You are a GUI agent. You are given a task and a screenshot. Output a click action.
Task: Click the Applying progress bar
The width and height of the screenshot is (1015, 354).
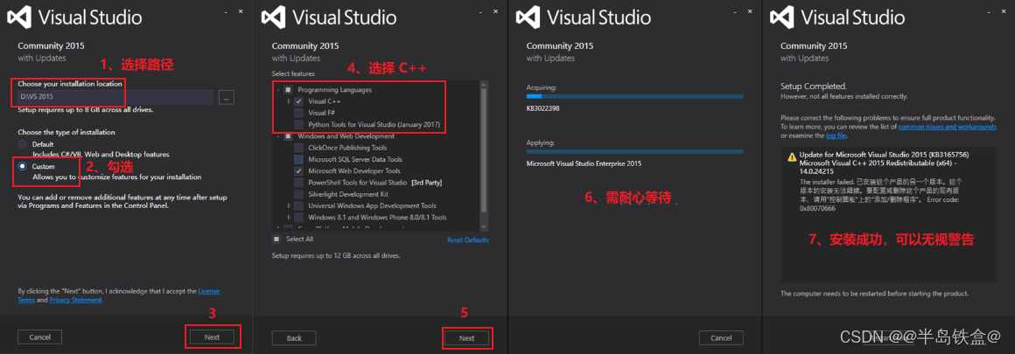pos(635,152)
